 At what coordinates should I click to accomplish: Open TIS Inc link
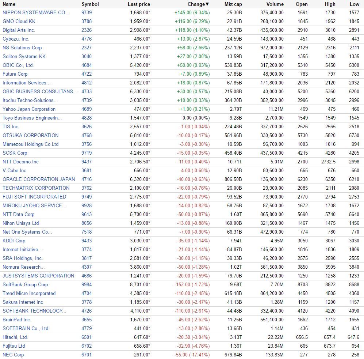[x=11, y=127]
